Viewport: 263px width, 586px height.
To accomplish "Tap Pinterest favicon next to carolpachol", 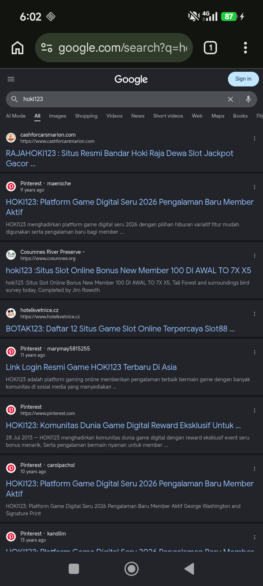I will tap(11, 468).
